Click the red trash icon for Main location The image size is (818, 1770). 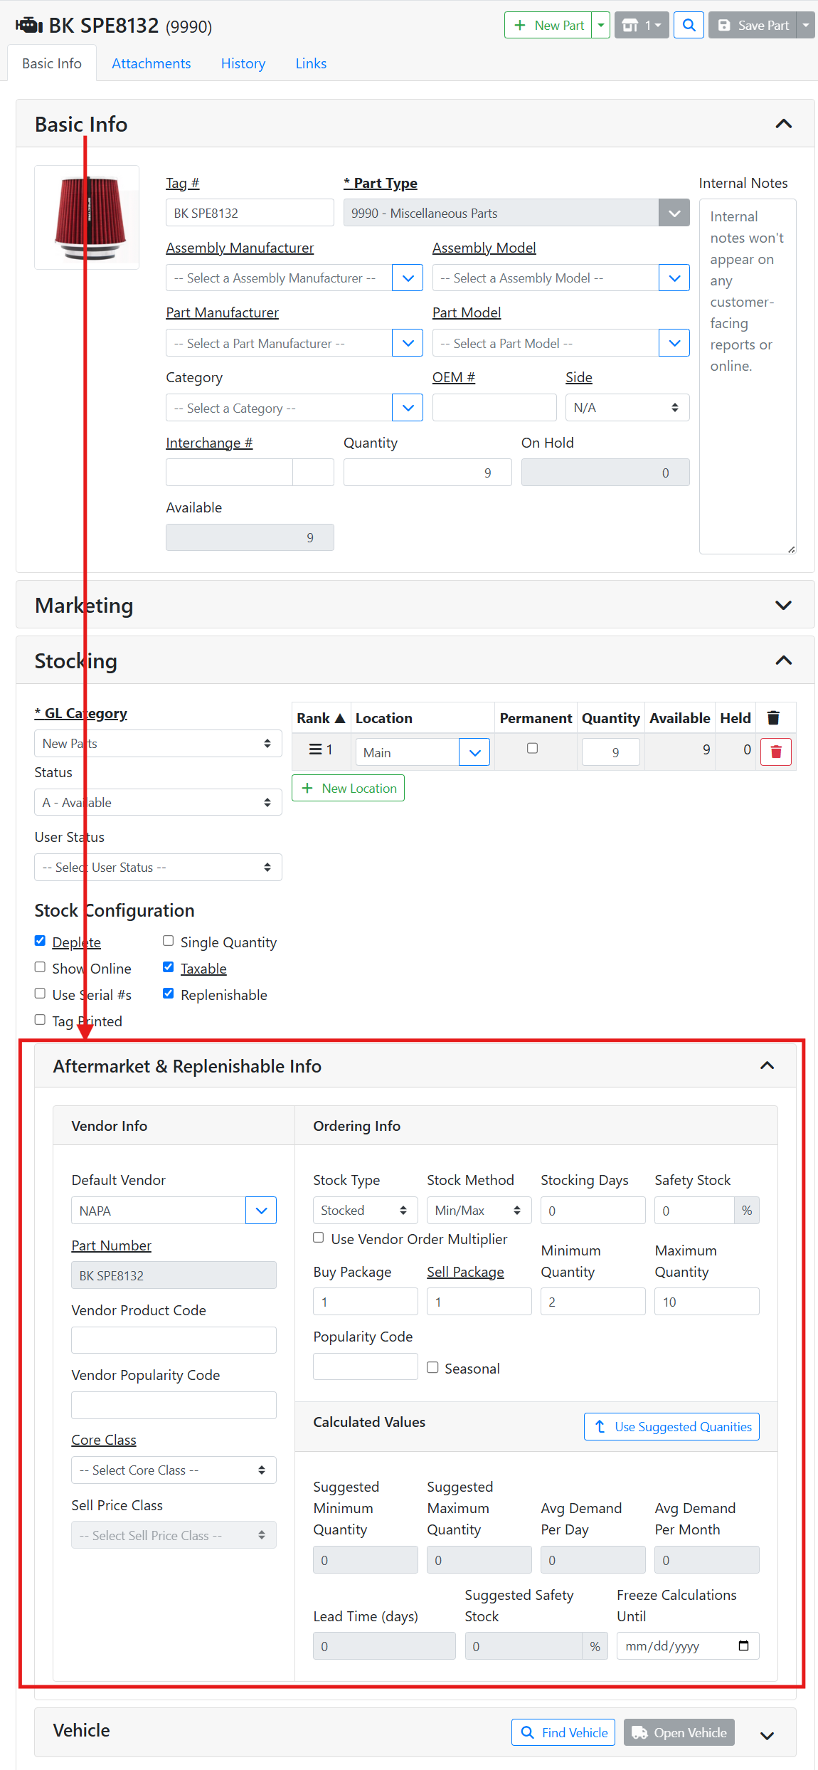click(x=775, y=752)
